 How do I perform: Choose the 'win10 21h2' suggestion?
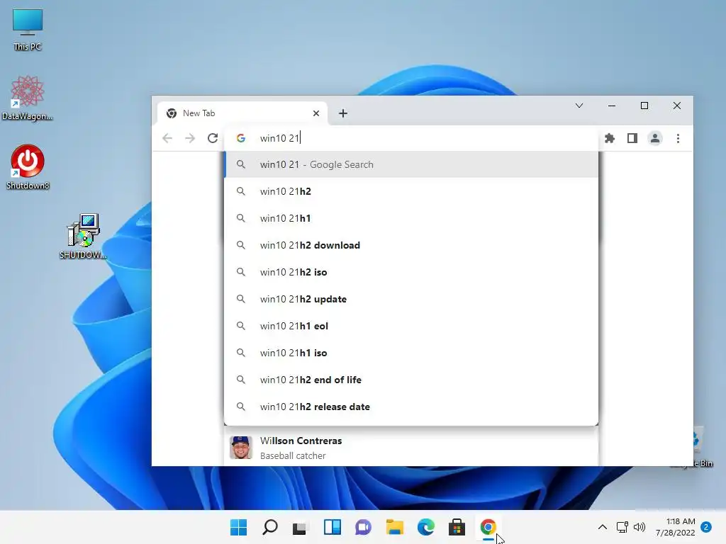pos(411,191)
